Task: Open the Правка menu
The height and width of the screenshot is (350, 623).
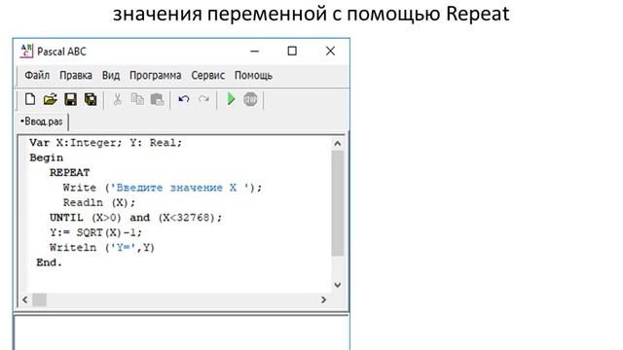Action: tap(76, 76)
